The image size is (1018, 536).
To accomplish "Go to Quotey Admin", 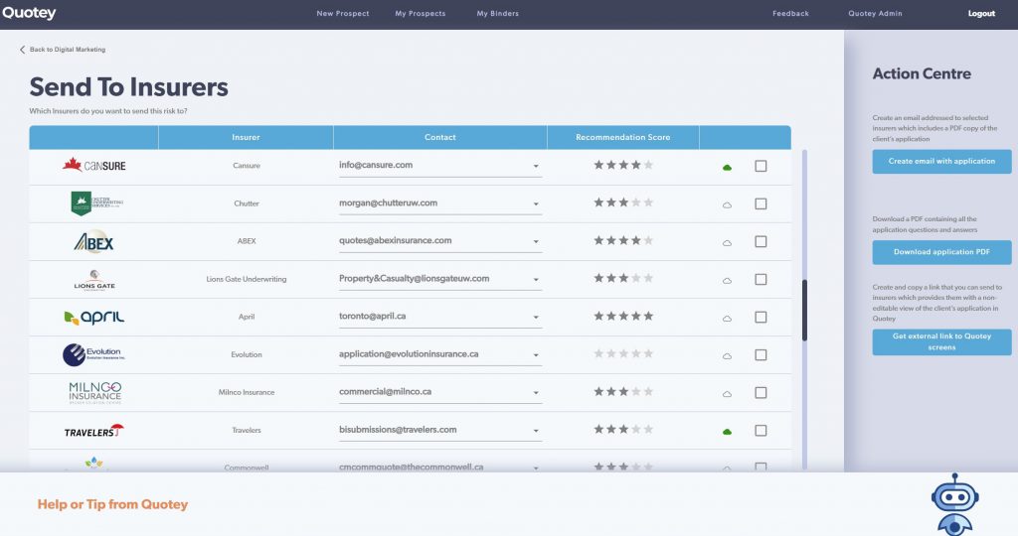I will tap(875, 14).
